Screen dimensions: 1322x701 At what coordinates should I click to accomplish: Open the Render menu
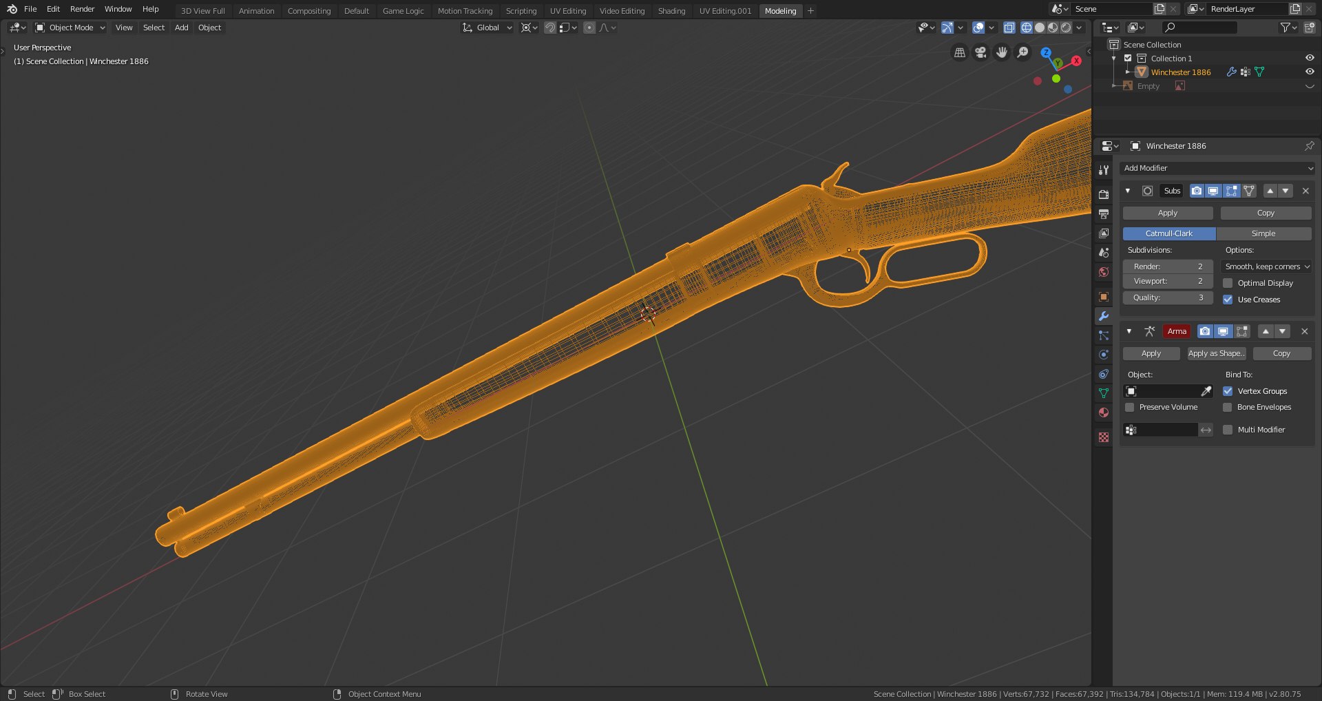82,9
